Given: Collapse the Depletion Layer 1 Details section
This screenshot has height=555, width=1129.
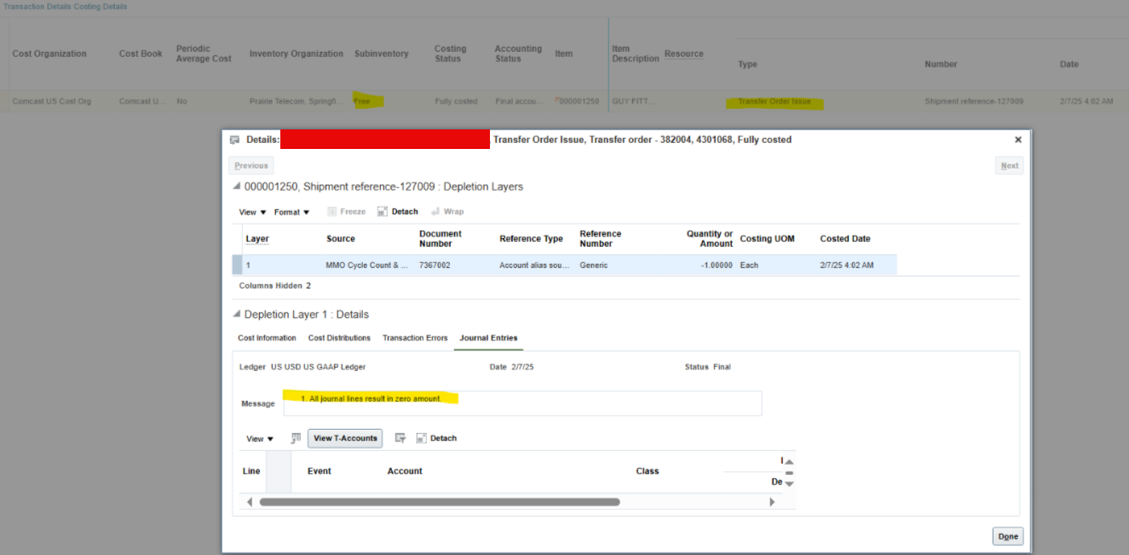Looking at the screenshot, I should (236, 314).
